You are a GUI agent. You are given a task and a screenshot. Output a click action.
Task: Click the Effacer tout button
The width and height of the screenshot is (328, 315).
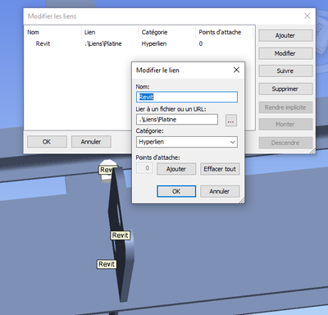(x=220, y=169)
